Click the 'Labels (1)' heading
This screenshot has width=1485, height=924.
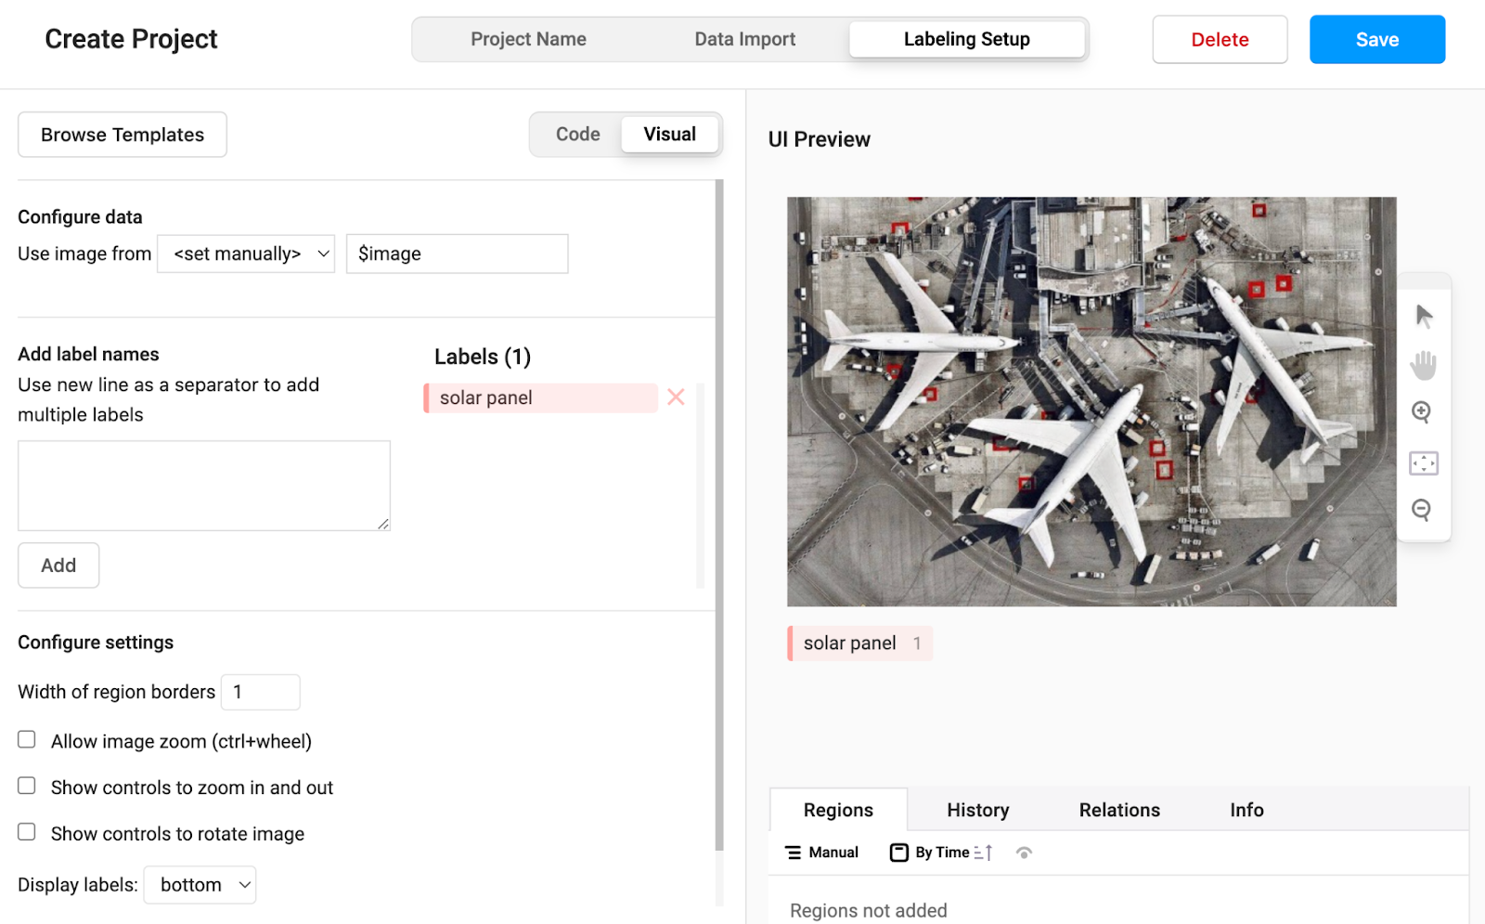483,357
